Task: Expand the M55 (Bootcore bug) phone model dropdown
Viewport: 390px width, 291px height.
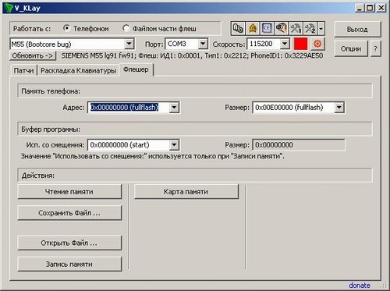Action: [x=129, y=44]
